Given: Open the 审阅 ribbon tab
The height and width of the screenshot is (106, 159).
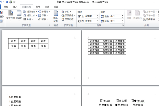Looking at the screenshot, I should tap(47, 7).
